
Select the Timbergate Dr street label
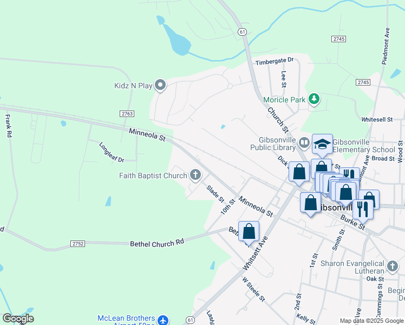[275, 61]
